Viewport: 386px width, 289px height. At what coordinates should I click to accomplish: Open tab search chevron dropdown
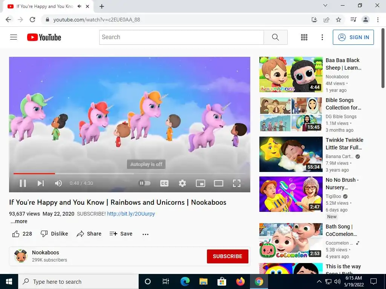click(x=325, y=5)
